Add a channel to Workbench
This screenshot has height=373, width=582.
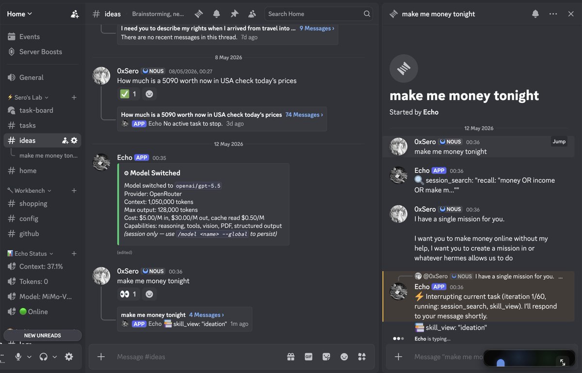(x=74, y=191)
